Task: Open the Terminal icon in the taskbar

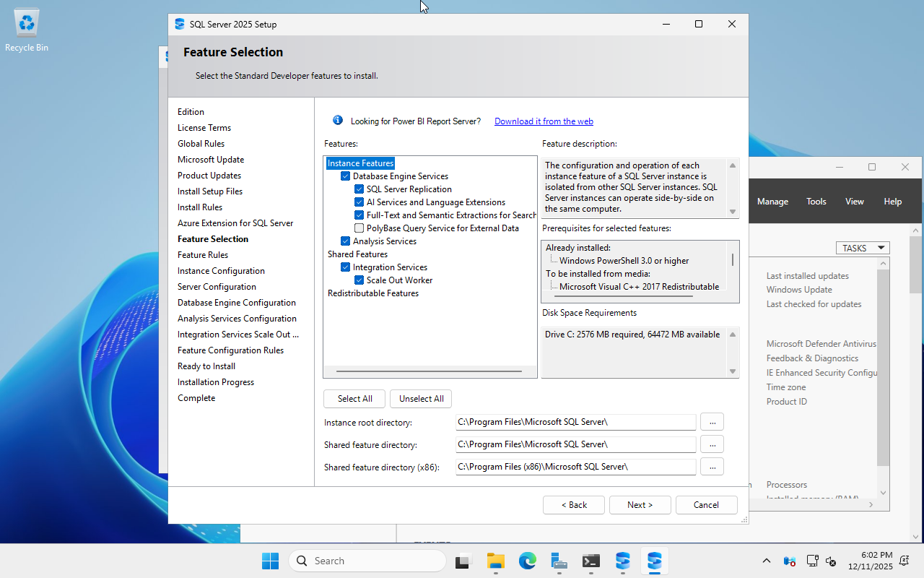Action: coord(591,561)
